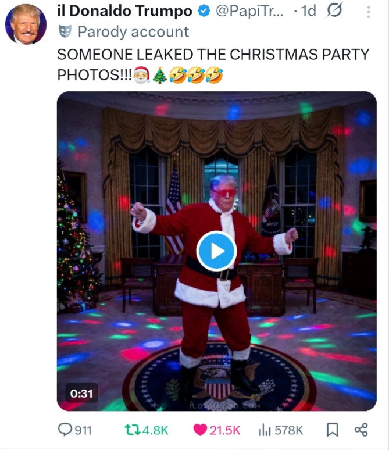Click the parody mask icon
Image resolution: width=389 pixels, height=450 pixels.
point(65,31)
